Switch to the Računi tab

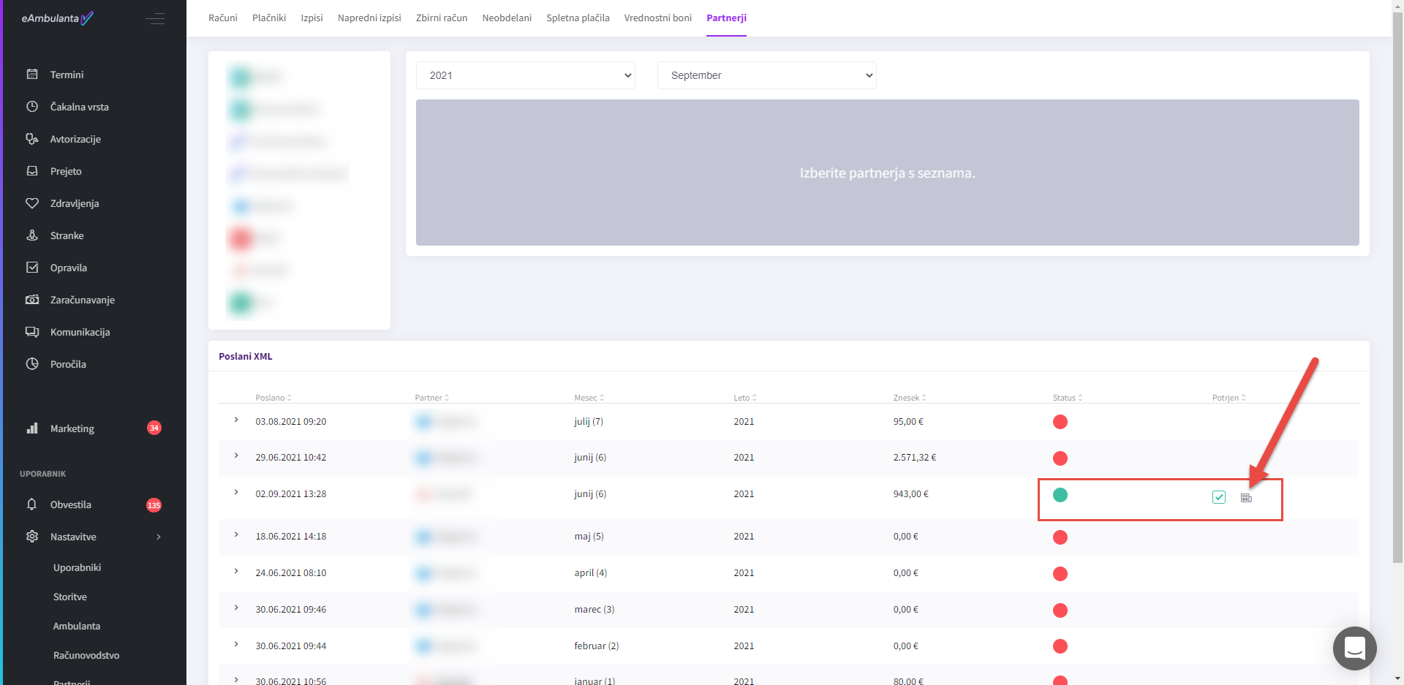tap(222, 18)
